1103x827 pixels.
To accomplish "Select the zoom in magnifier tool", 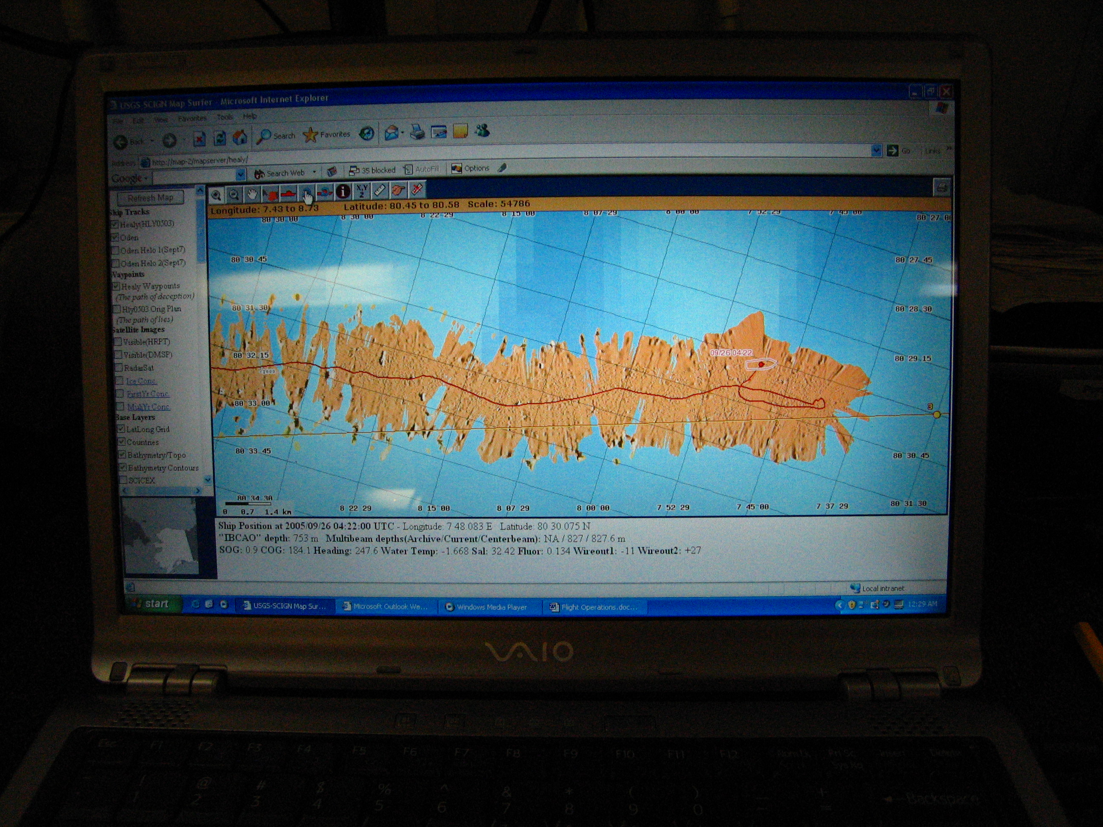I will [216, 195].
